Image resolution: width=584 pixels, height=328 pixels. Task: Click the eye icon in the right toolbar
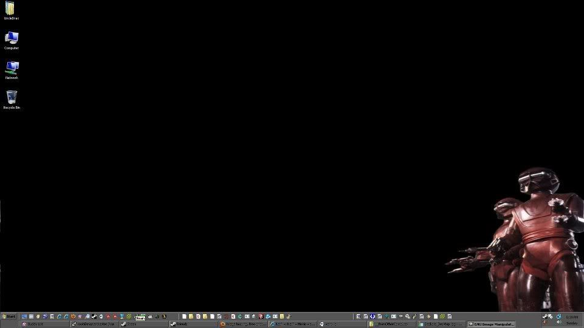(400, 316)
